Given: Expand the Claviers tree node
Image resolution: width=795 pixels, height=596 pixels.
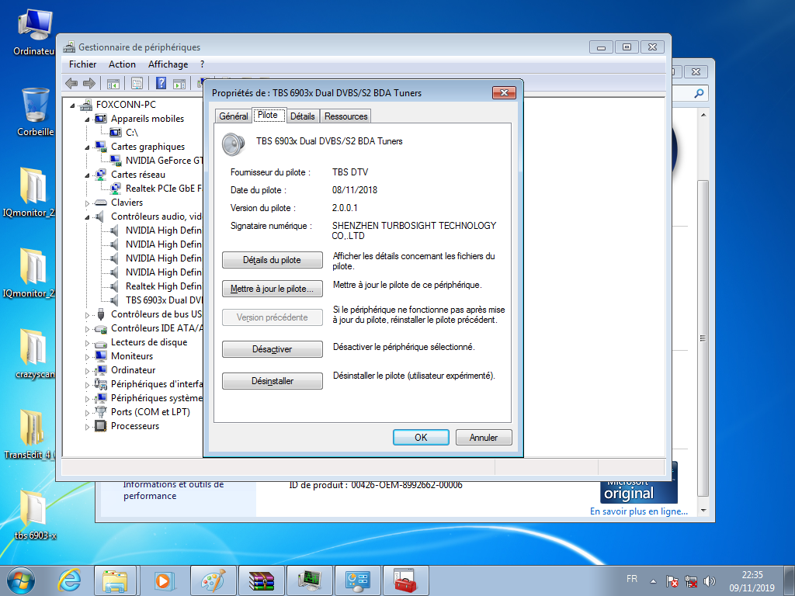Looking at the screenshot, I should pyautogui.click(x=88, y=203).
